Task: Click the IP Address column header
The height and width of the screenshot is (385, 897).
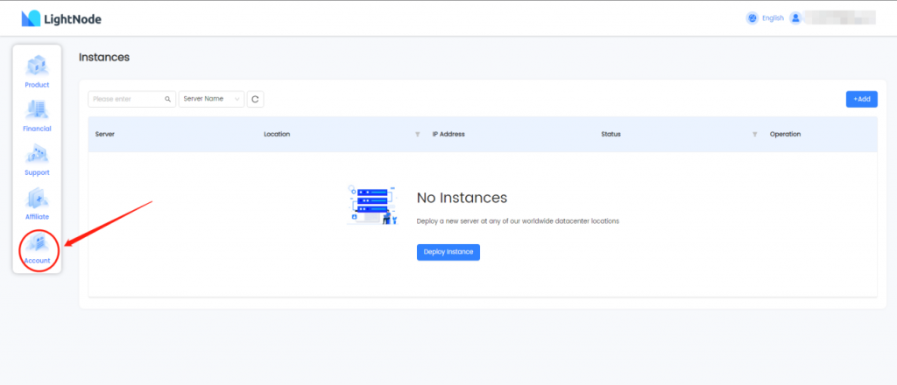Action: 448,135
